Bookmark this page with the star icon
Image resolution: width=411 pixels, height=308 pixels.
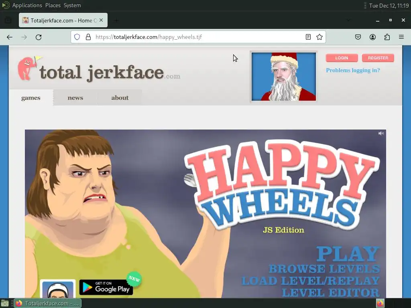point(319,37)
